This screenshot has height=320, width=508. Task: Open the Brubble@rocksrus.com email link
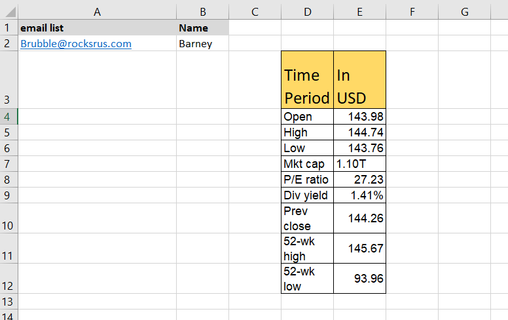click(x=76, y=44)
